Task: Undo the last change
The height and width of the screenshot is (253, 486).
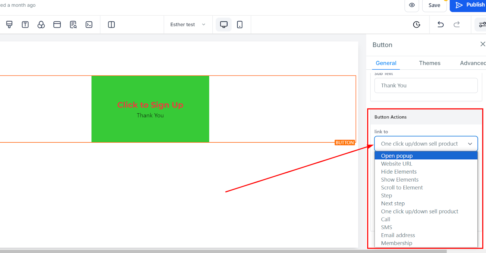Action: click(x=440, y=25)
